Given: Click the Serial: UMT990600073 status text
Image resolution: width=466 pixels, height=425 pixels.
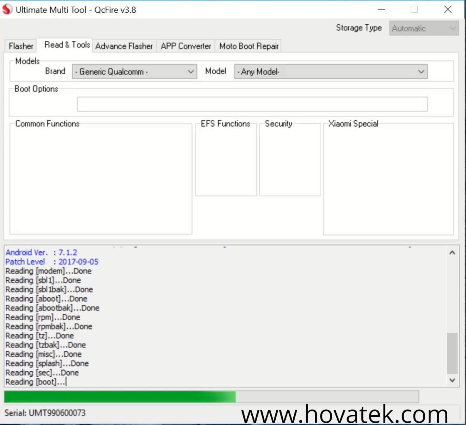Looking at the screenshot, I should pos(45,413).
